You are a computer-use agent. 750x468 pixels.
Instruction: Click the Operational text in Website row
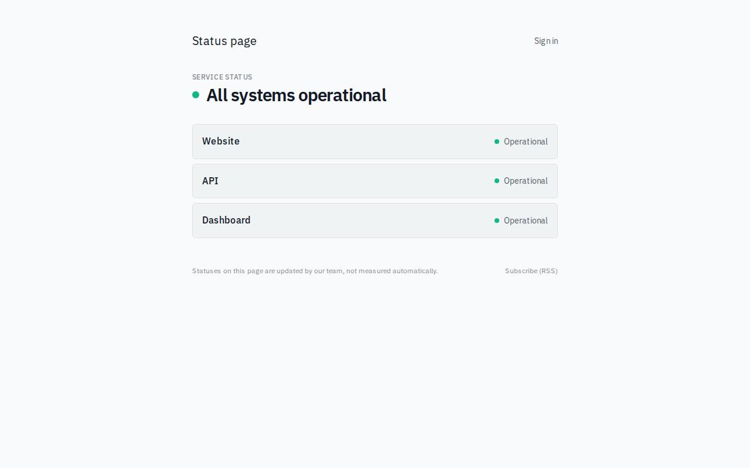526,142
